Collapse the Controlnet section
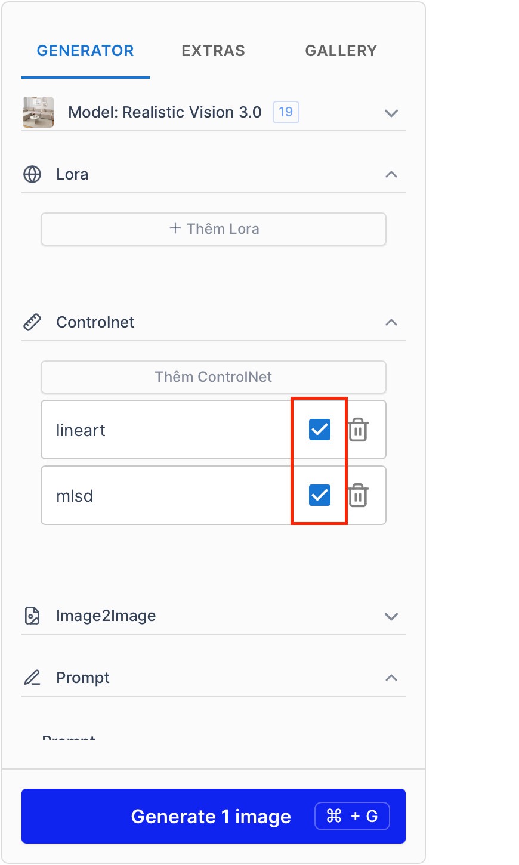The width and height of the screenshot is (519, 865). point(391,322)
